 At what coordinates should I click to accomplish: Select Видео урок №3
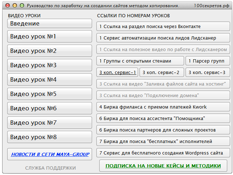click(x=50, y=65)
